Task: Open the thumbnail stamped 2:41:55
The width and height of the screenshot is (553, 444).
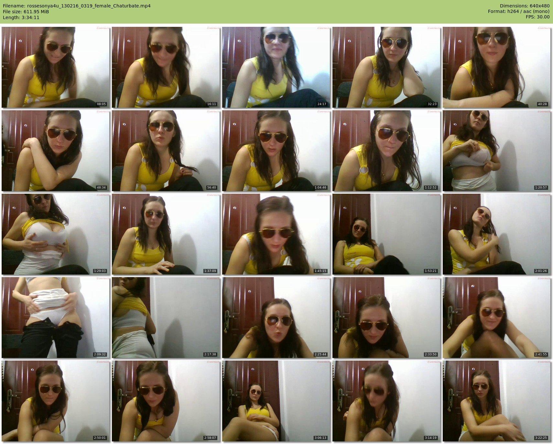Action: tap(497, 318)
